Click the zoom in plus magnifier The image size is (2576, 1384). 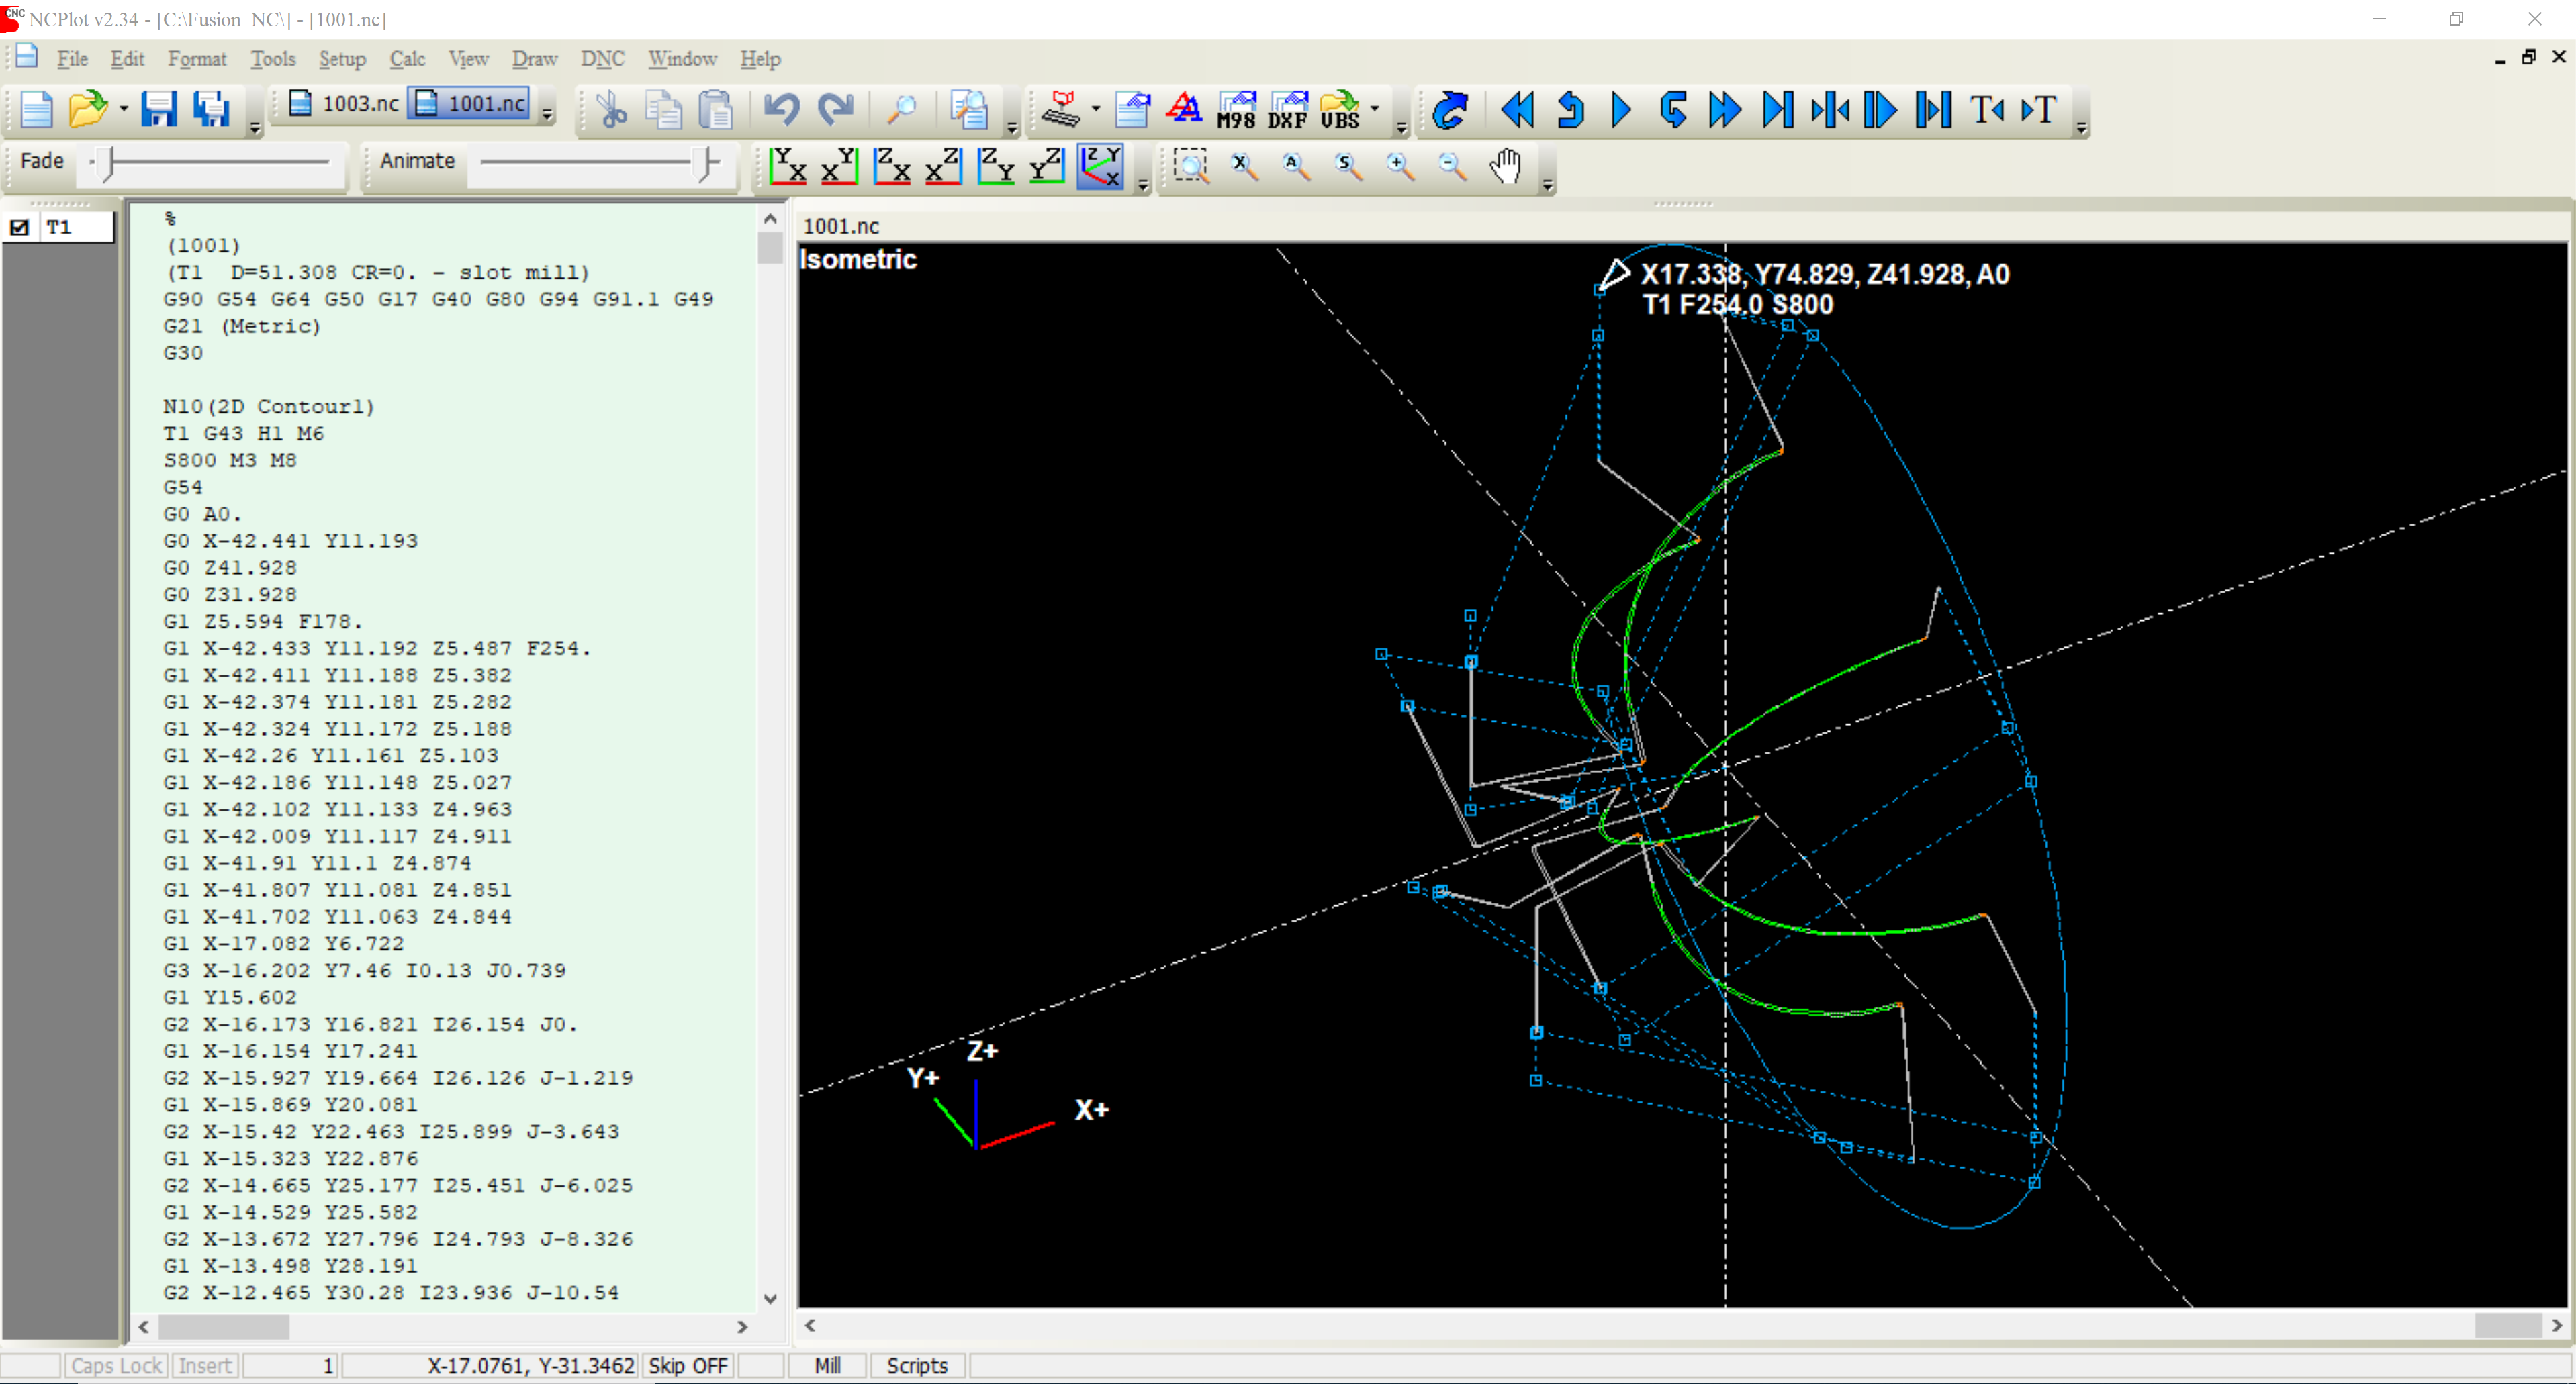tap(1400, 166)
